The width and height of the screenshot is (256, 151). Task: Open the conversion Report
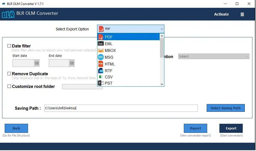click(x=196, y=128)
